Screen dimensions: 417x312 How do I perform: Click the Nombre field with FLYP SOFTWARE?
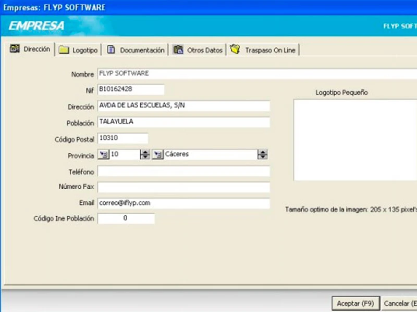(257, 74)
